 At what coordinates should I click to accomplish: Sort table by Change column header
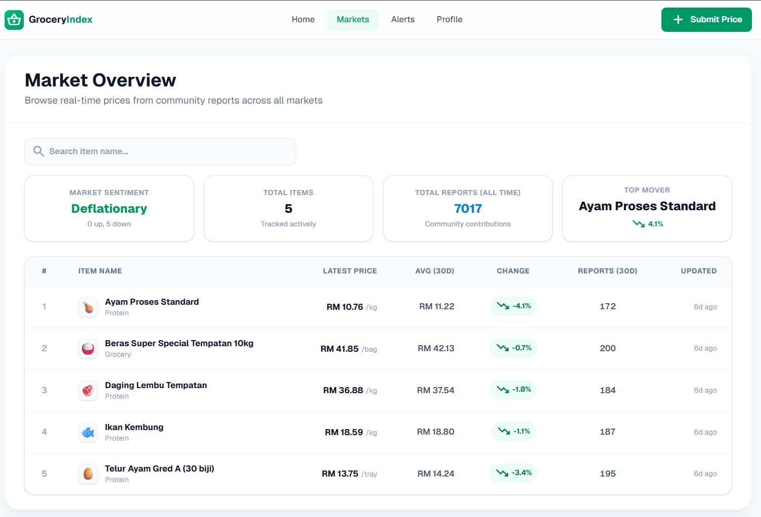(513, 271)
